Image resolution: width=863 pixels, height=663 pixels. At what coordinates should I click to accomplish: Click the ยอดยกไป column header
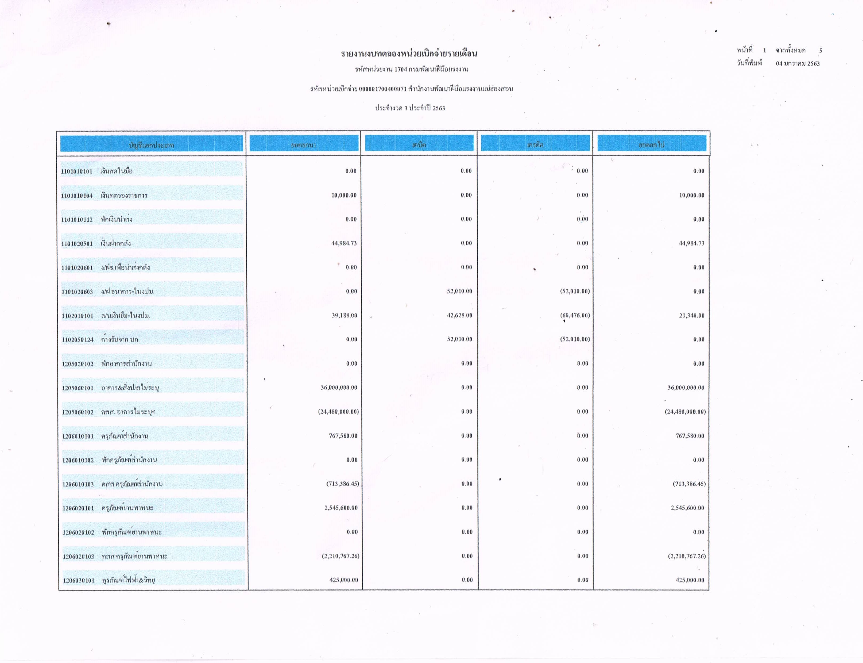click(x=652, y=145)
